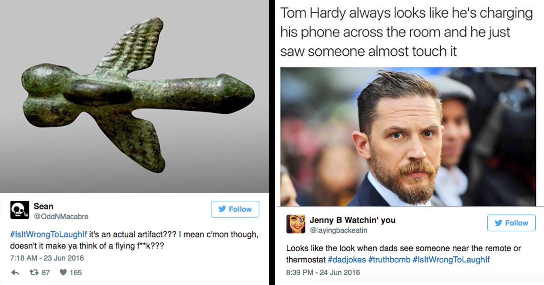Enlarge the green bronze artifact photo

tap(135, 96)
